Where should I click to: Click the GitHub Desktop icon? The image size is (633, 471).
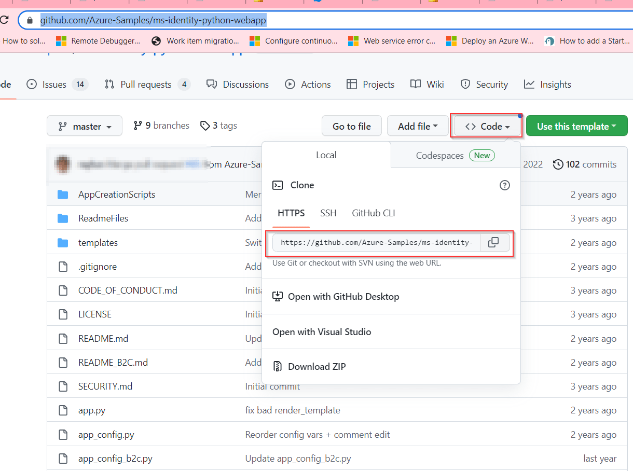click(278, 297)
